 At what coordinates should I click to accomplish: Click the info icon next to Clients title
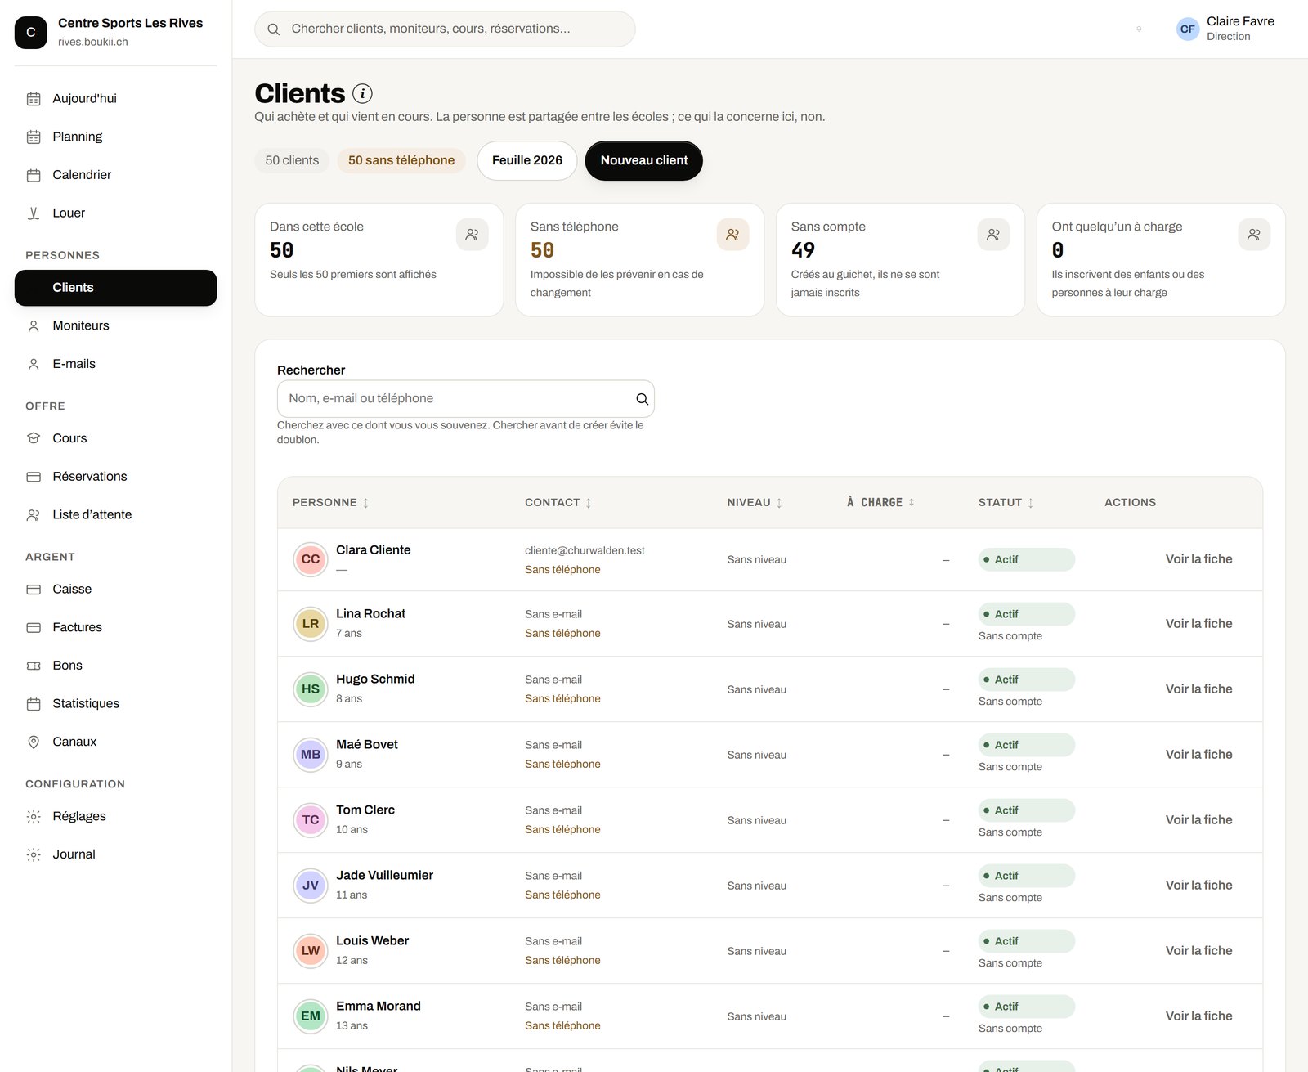coord(362,94)
